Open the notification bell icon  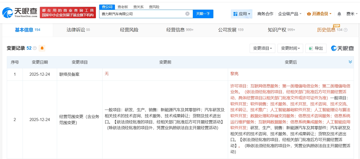(x=339, y=14)
